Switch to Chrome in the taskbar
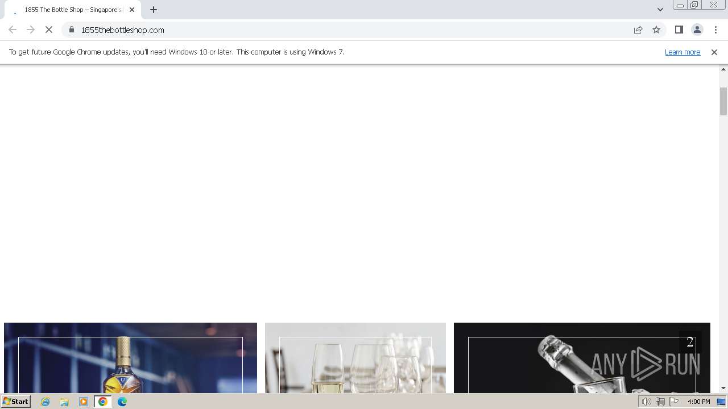This screenshot has height=409, width=728. coord(103,402)
